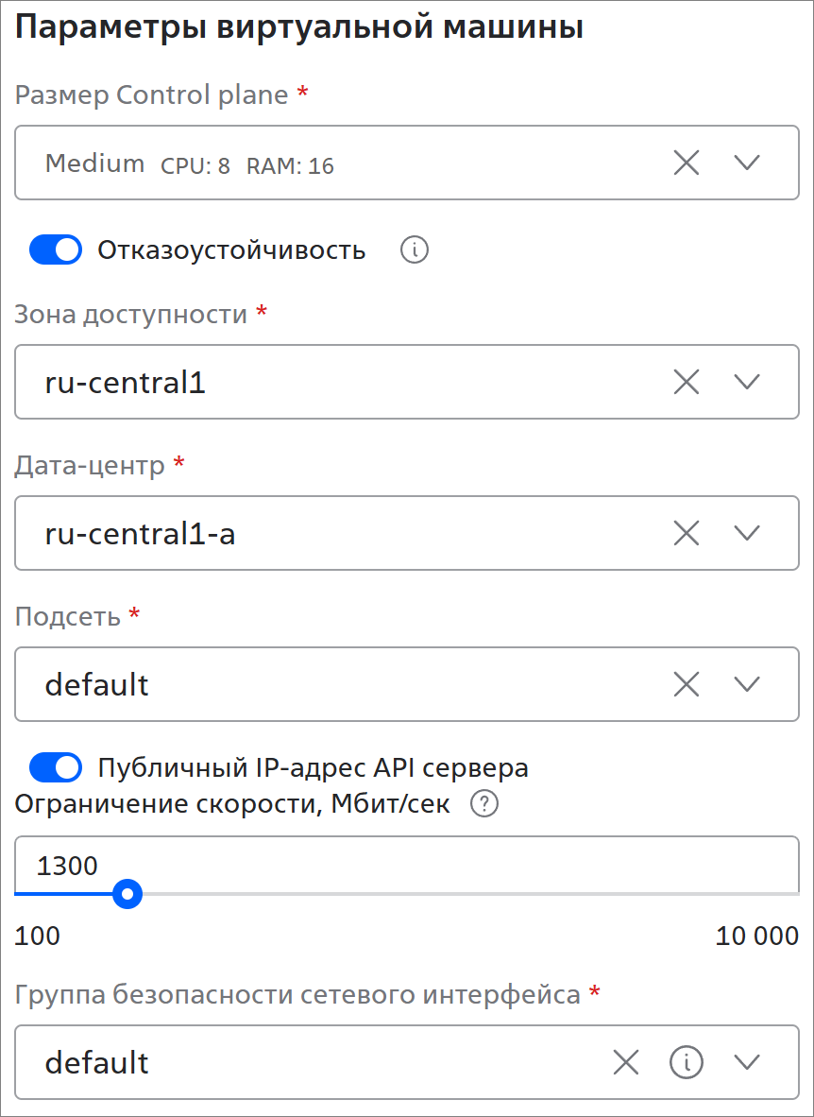The height and width of the screenshot is (1117, 814).
Task: Click the Отказоустойчивость label text
Action: 231,250
